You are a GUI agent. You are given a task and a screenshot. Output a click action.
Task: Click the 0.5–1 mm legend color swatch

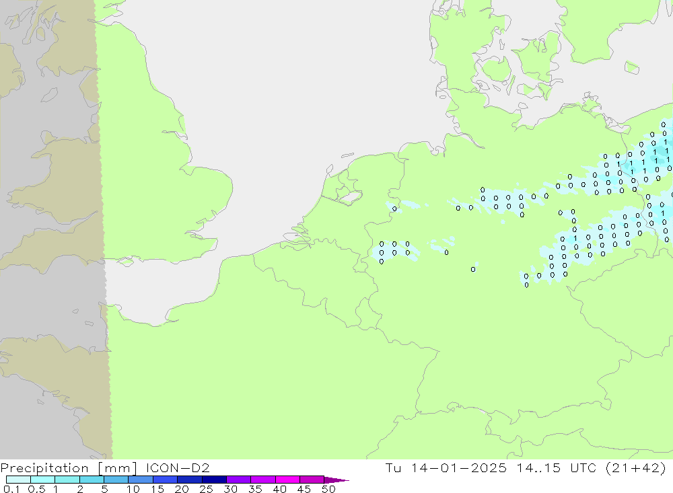(x=43, y=480)
